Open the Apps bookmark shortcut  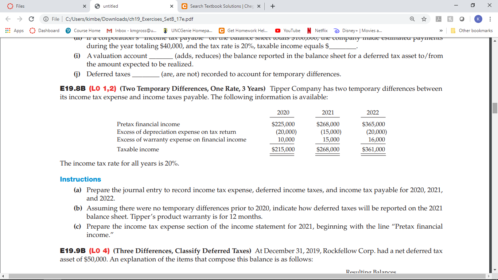15,31
